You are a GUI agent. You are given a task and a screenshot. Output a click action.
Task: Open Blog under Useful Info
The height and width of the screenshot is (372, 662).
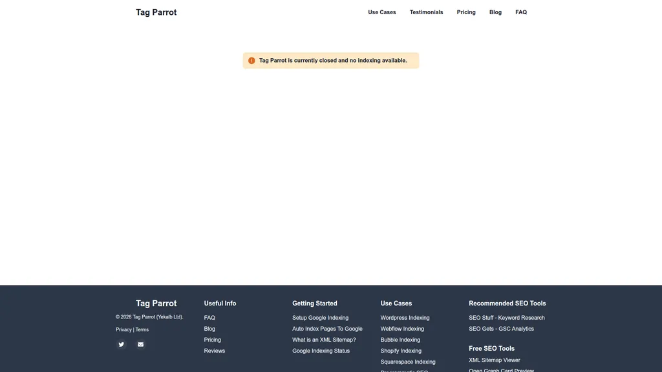pos(209,329)
